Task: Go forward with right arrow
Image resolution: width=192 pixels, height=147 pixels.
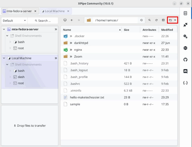Action: click(x=78, y=20)
